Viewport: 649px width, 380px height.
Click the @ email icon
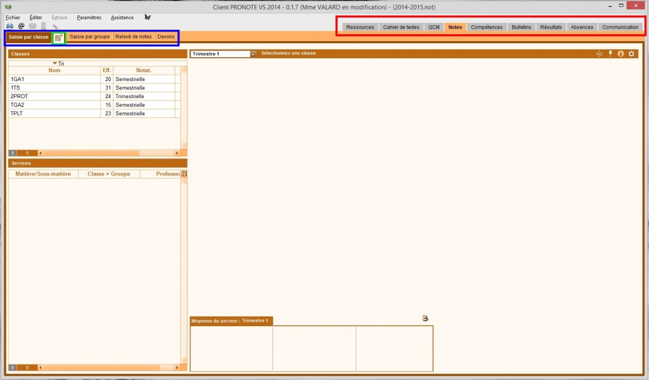[21, 26]
